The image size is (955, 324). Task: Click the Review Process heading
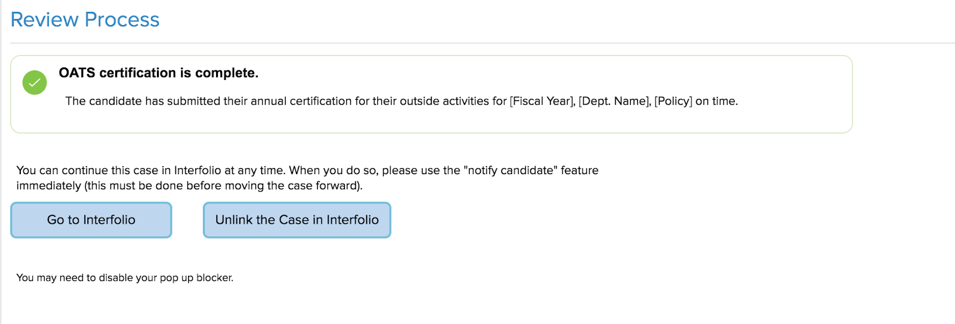coord(85,20)
